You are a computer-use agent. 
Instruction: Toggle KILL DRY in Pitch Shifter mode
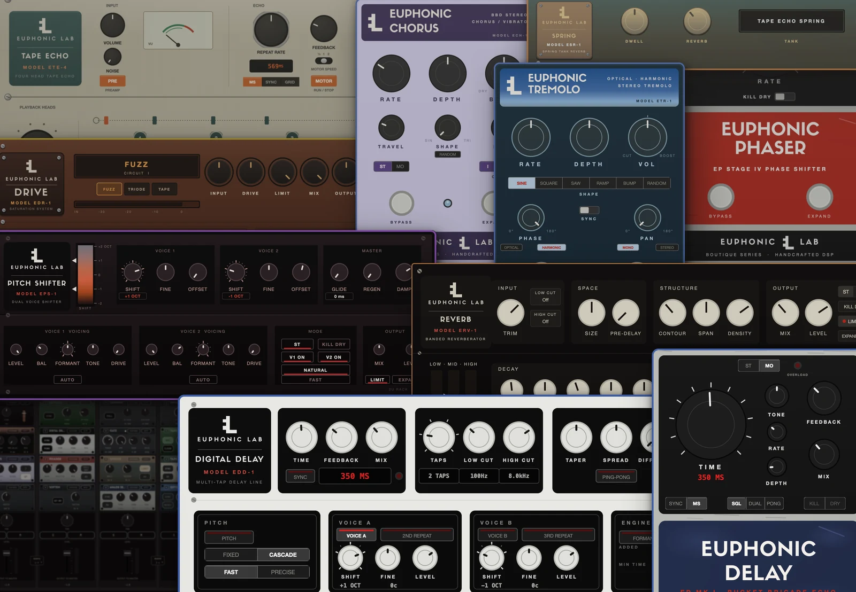tap(334, 345)
